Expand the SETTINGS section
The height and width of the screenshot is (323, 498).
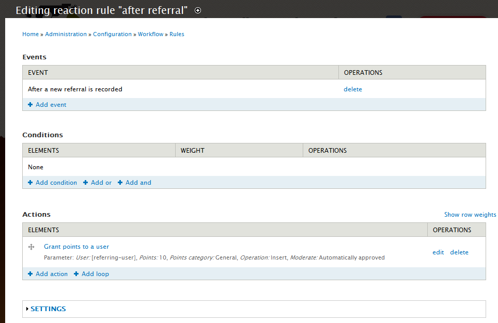pyautogui.click(x=48, y=309)
